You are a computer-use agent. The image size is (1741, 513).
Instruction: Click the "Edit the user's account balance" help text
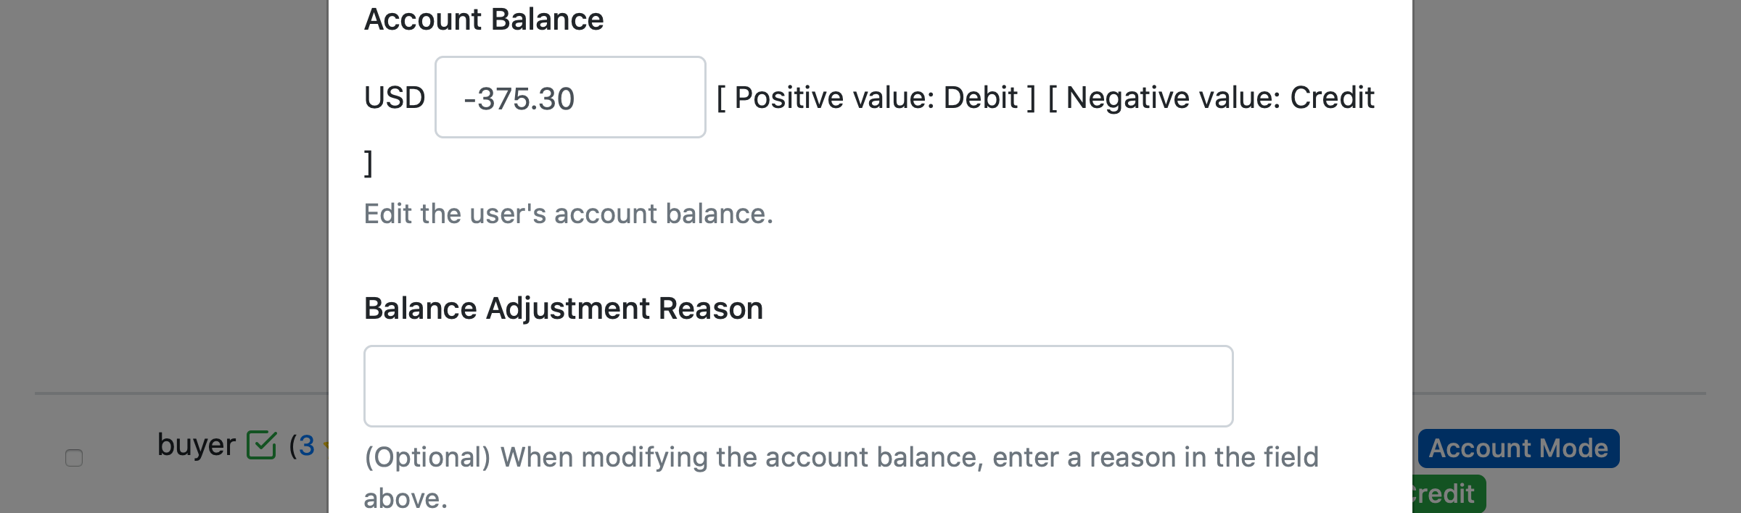click(x=569, y=214)
